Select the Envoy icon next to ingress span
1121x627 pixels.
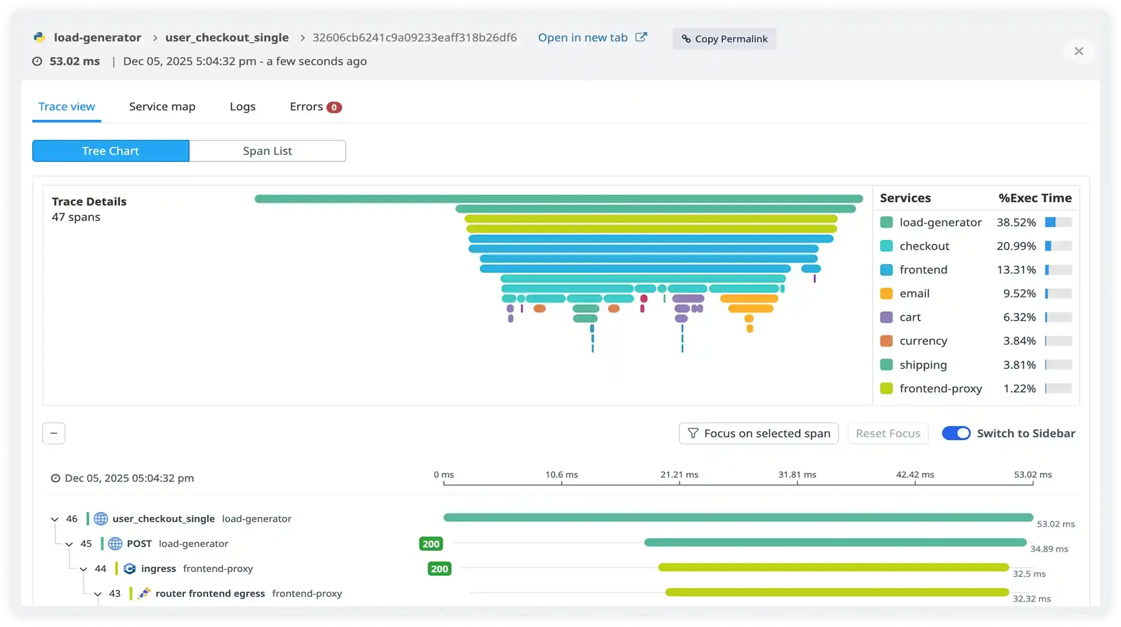(129, 569)
